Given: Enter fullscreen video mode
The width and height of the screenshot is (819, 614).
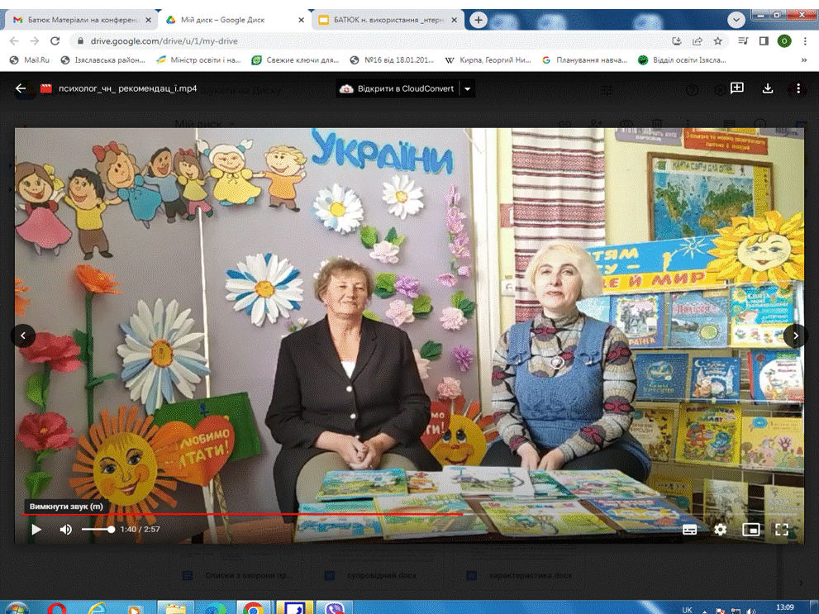Looking at the screenshot, I should point(782,530).
